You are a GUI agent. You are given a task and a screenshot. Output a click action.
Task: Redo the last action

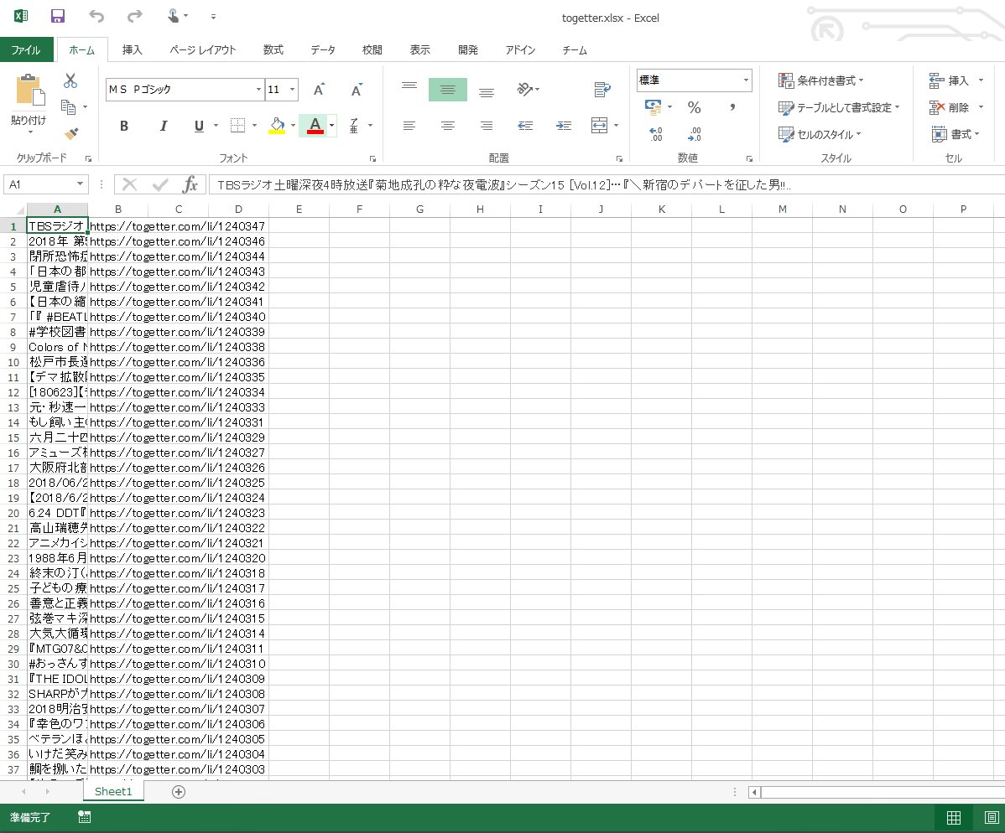[134, 16]
